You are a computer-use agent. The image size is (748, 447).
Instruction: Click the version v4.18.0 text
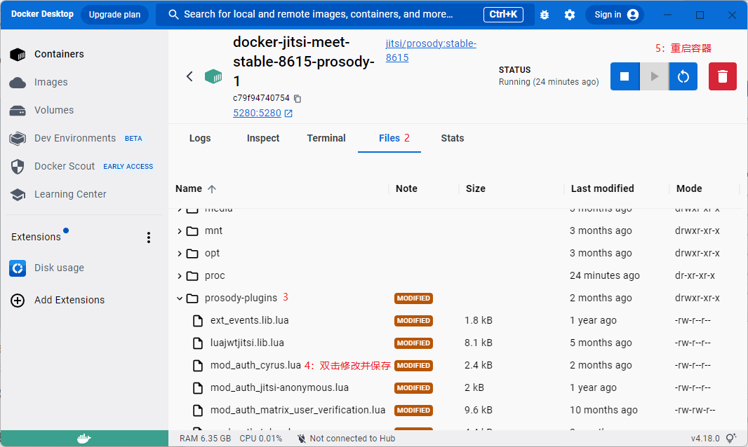tap(705, 439)
